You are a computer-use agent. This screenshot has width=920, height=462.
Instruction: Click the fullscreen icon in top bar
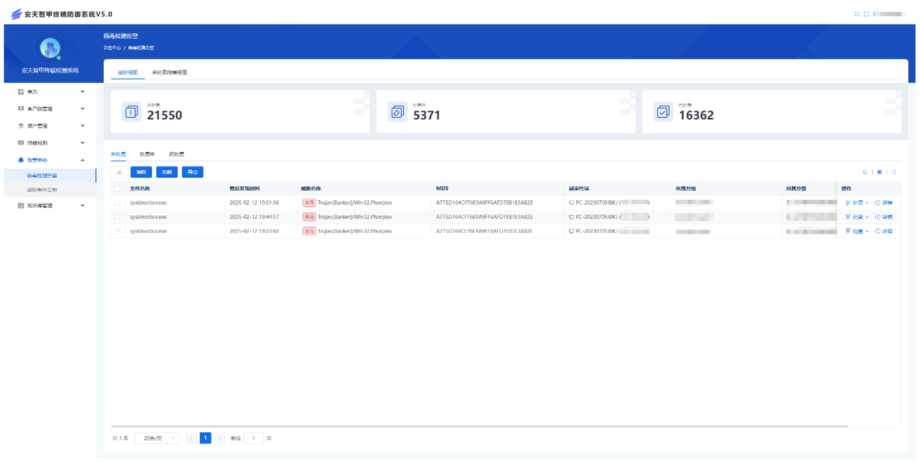point(866,14)
